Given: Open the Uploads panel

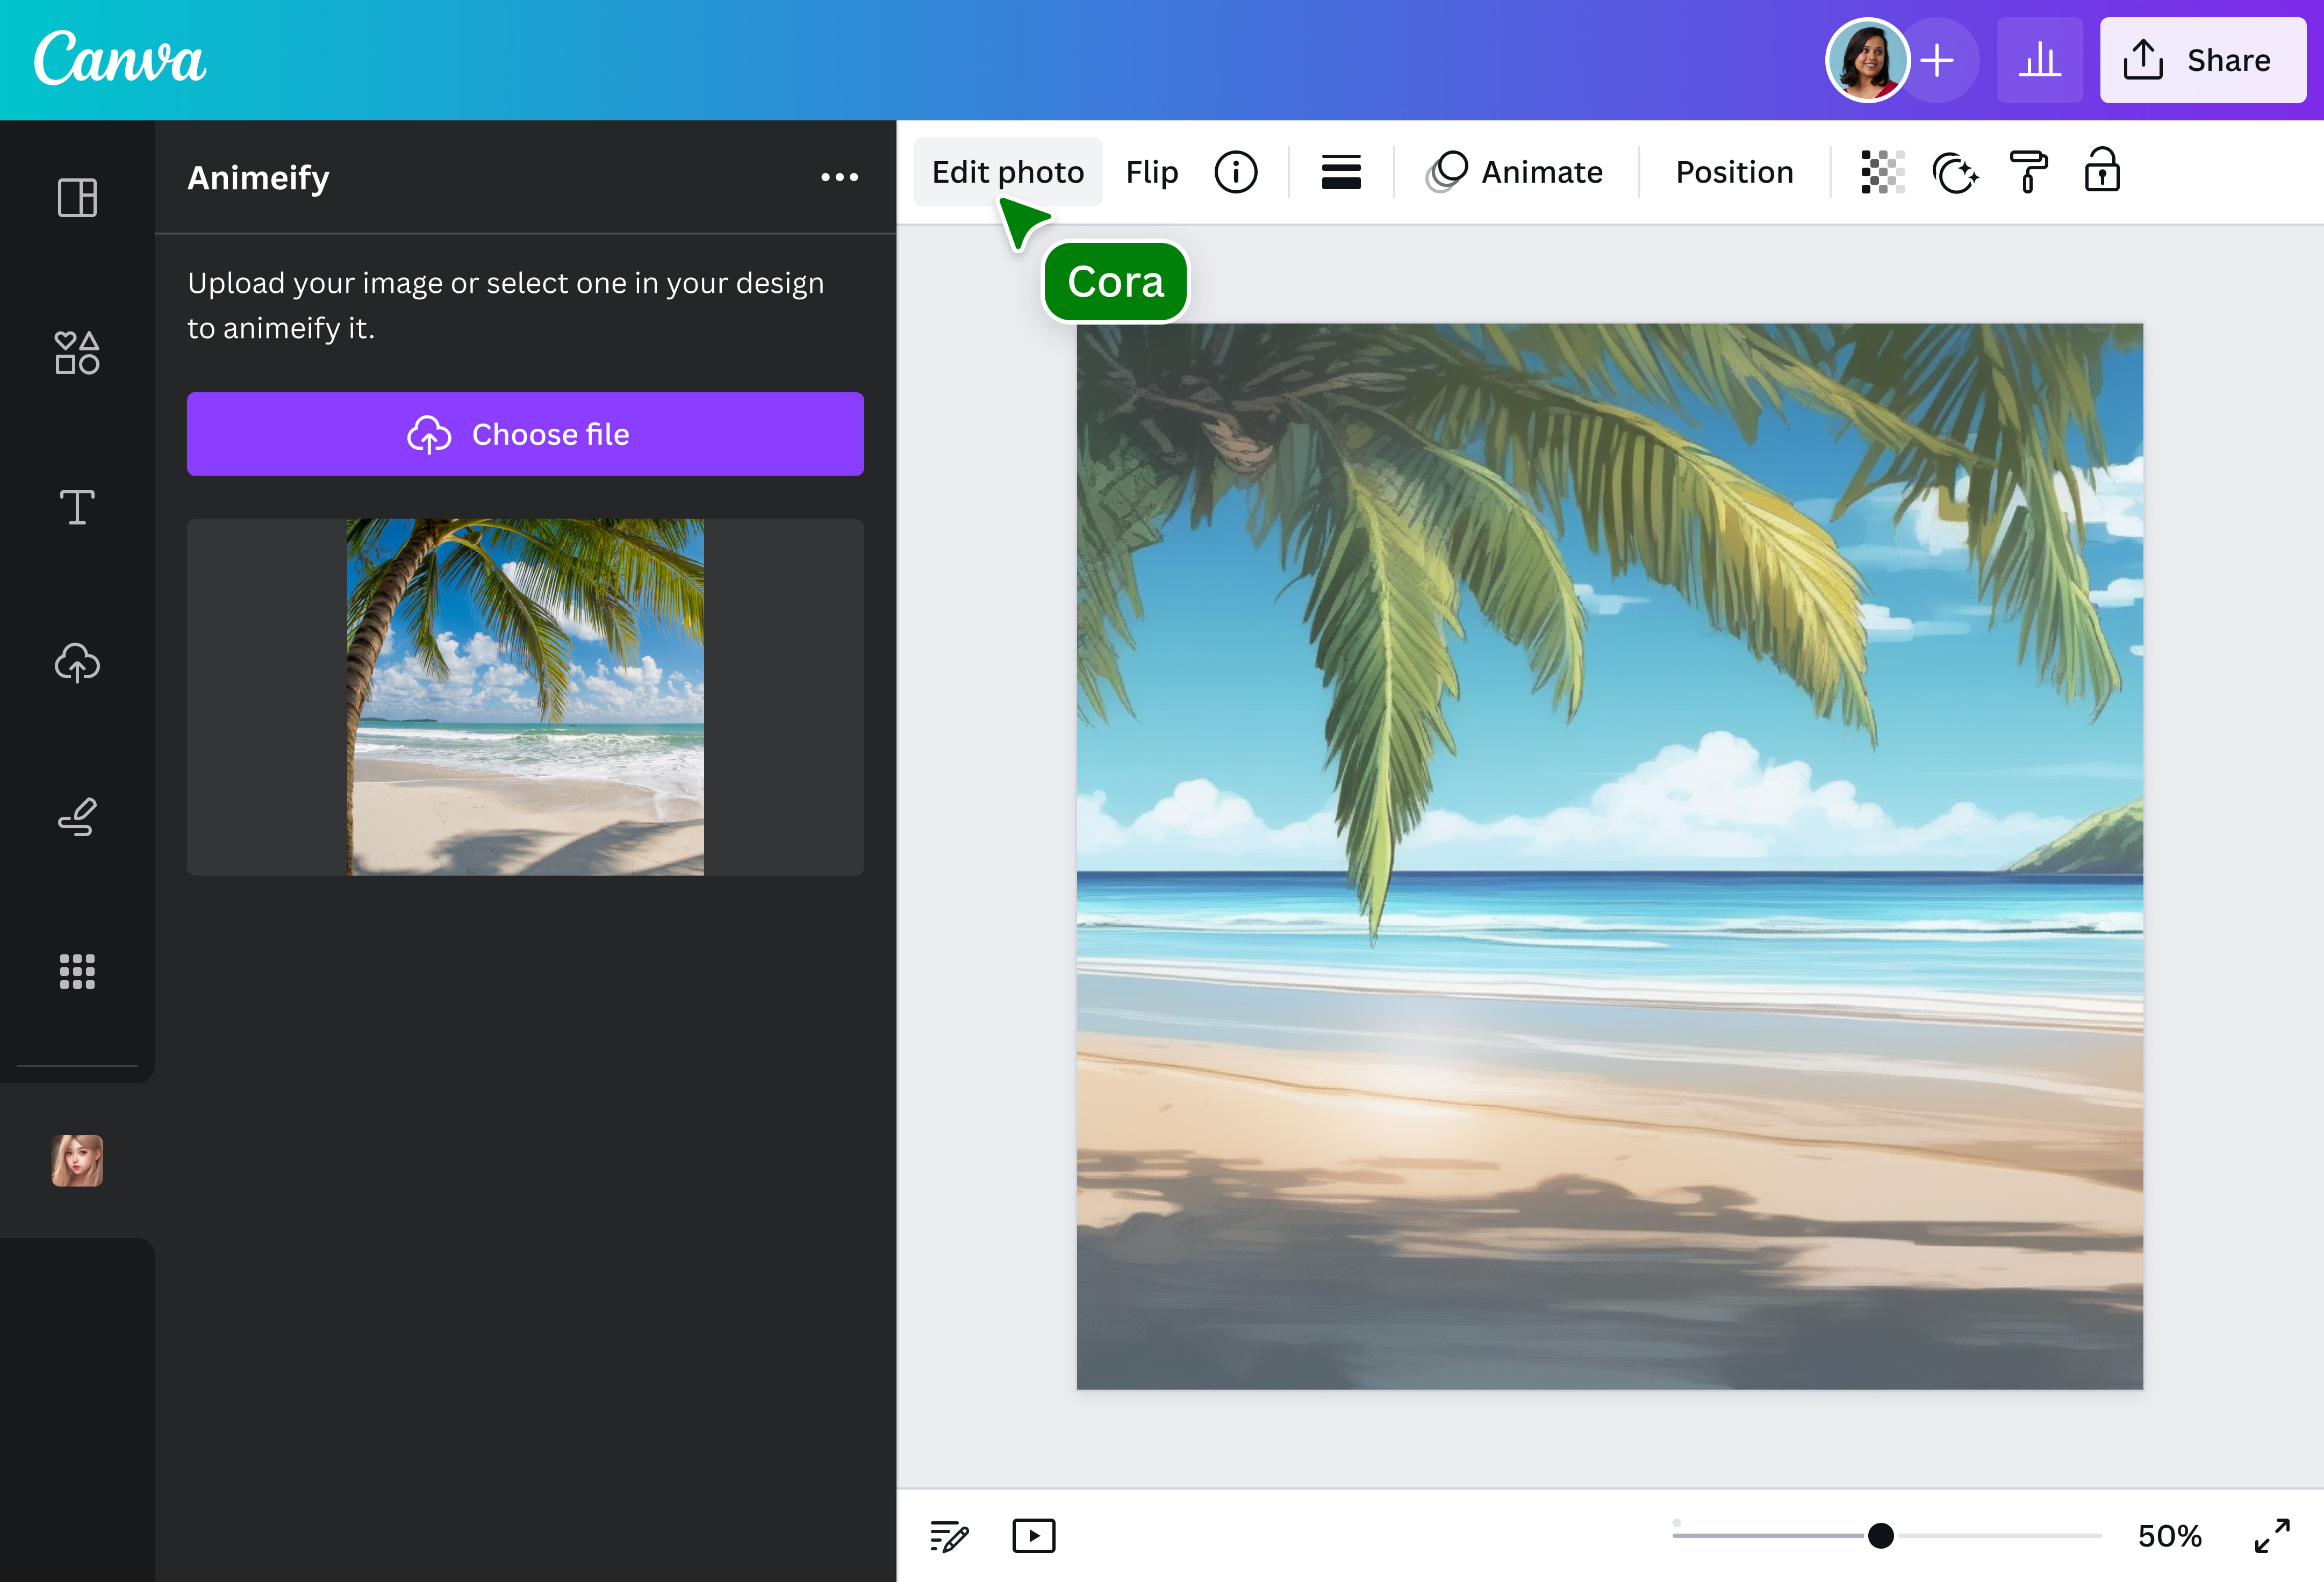Looking at the screenshot, I should pos(76,662).
